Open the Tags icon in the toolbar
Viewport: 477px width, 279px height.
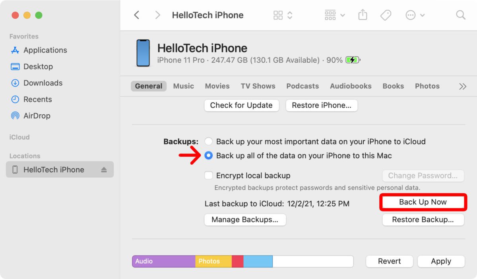click(385, 15)
